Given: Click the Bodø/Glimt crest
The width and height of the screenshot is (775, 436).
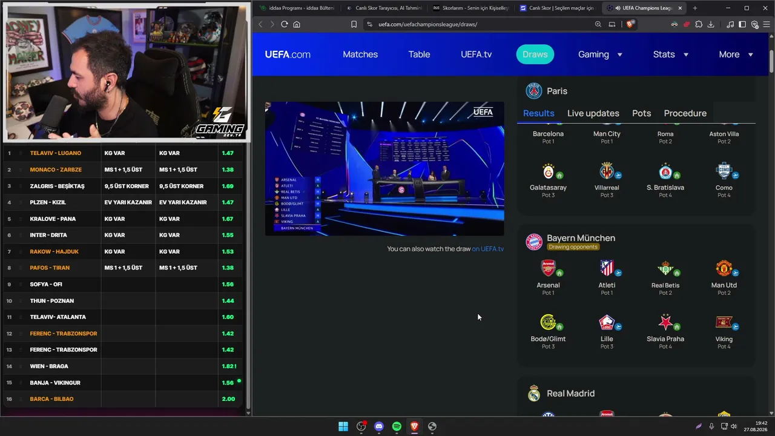Looking at the screenshot, I should [x=548, y=322].
